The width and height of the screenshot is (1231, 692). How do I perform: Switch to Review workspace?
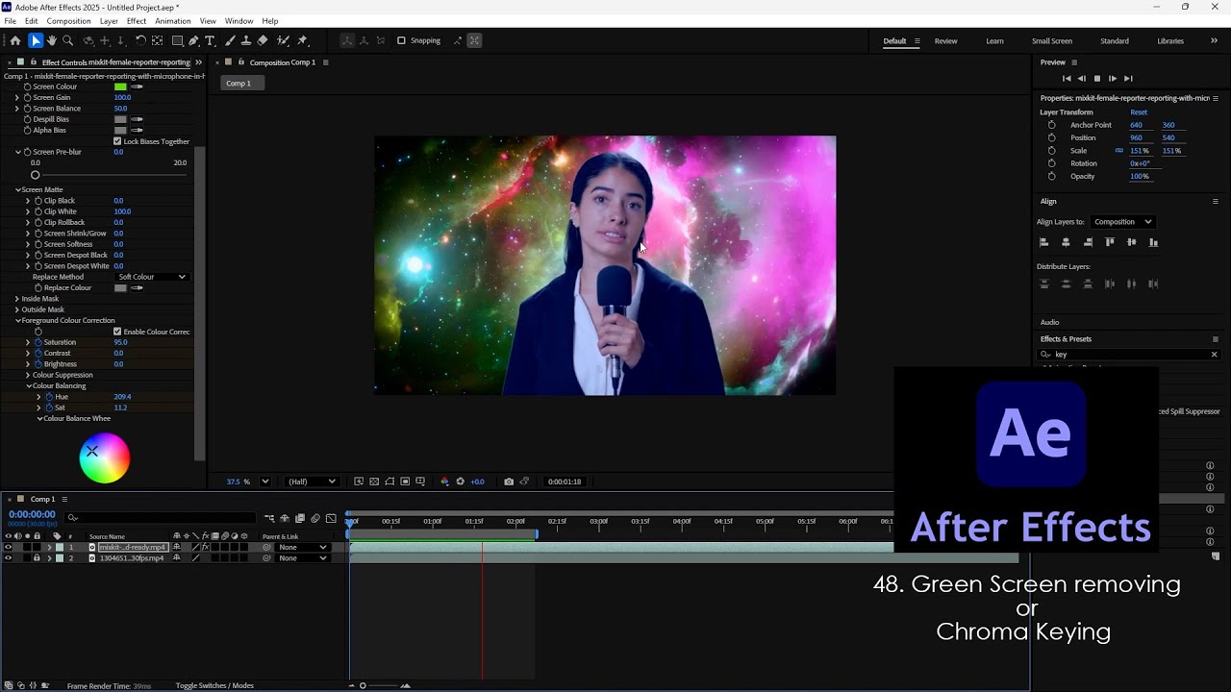click(945, 41)
